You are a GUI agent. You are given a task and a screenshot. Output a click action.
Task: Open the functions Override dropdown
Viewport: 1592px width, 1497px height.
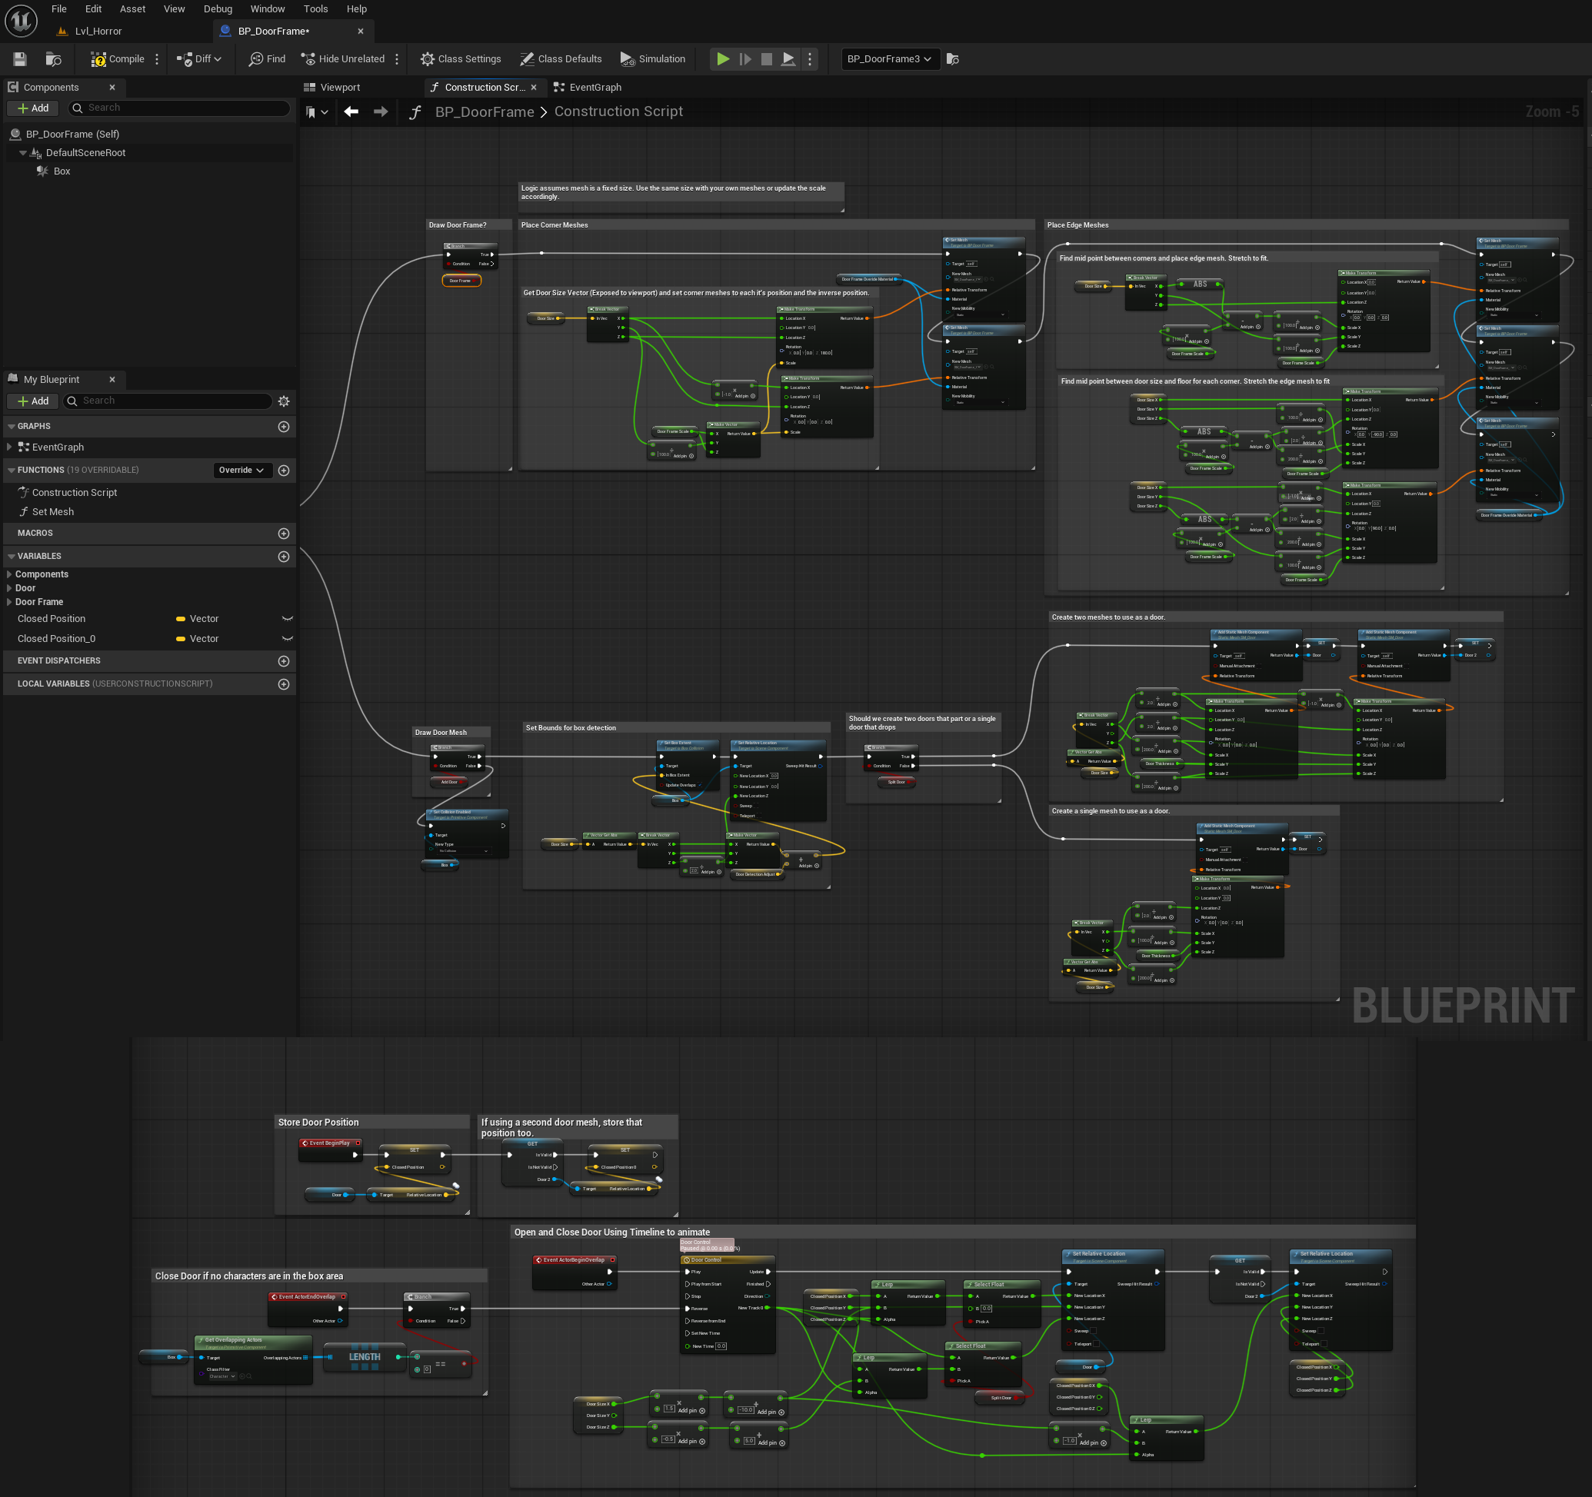[x=242, y=470]
